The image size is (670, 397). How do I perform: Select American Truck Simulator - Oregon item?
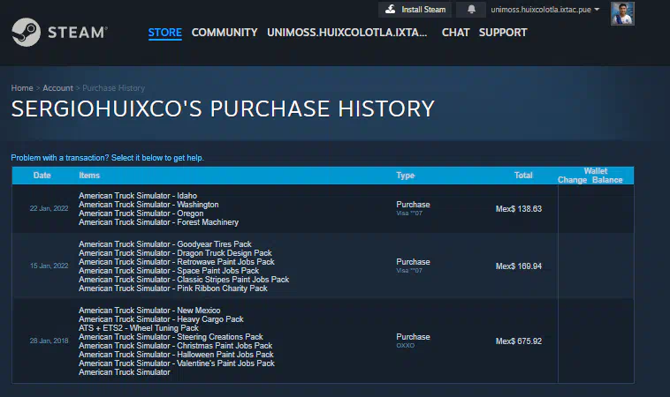click(141, 213)
